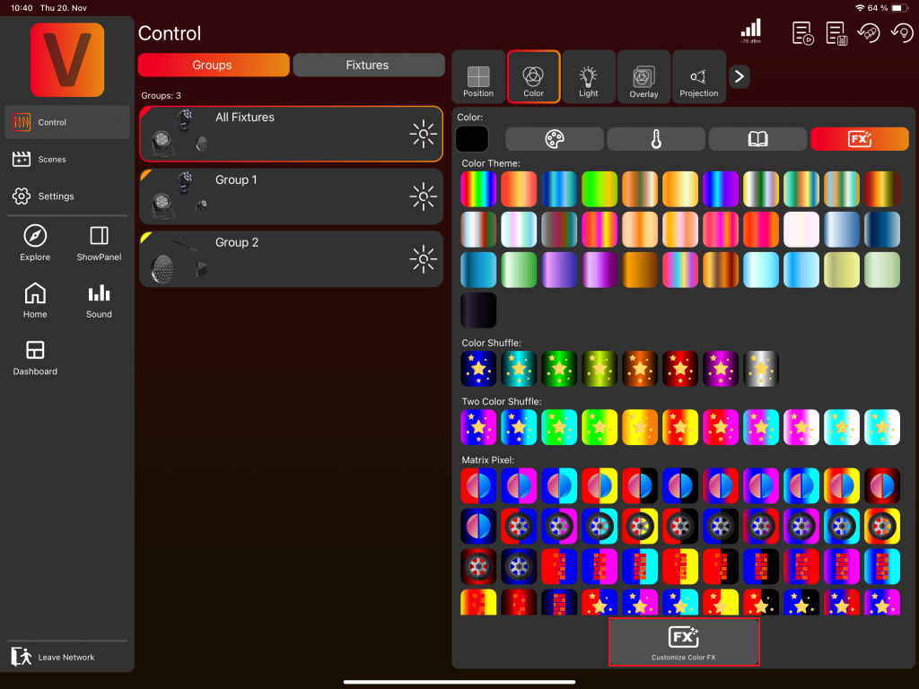Image resolution: width=919 pixels, height=689 pixels.
Task: Select the rainbow Color Theme swatch
Action: 478,189
